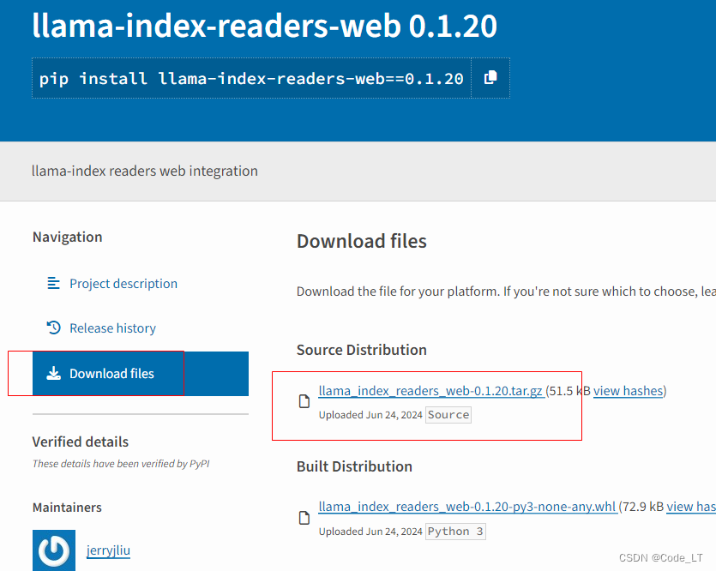
Task: Click file icon beside the whl file
Action: tap(304, 518)
